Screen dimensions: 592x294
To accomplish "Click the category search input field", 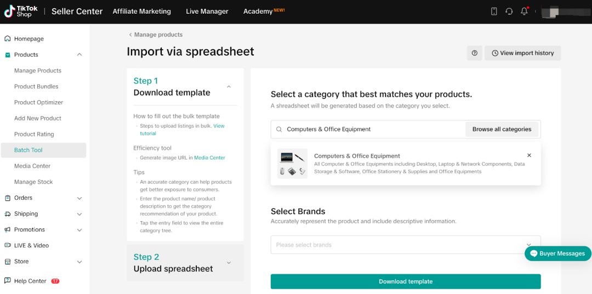I will pyautogui.click(x=373, y=129).
